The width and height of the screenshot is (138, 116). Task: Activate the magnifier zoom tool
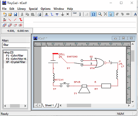[100, 14]
